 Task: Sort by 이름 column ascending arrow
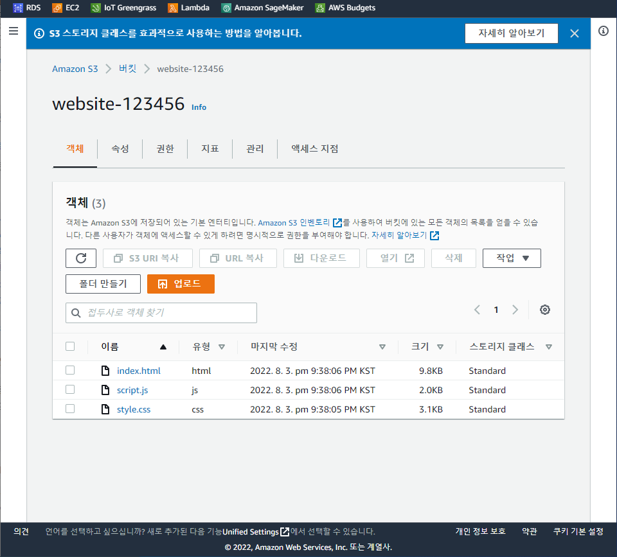tap(163, 347)
